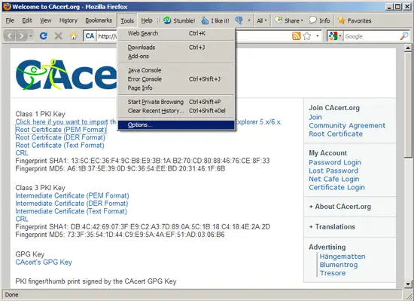Open the Favorites star button

[x=355, y=20]
